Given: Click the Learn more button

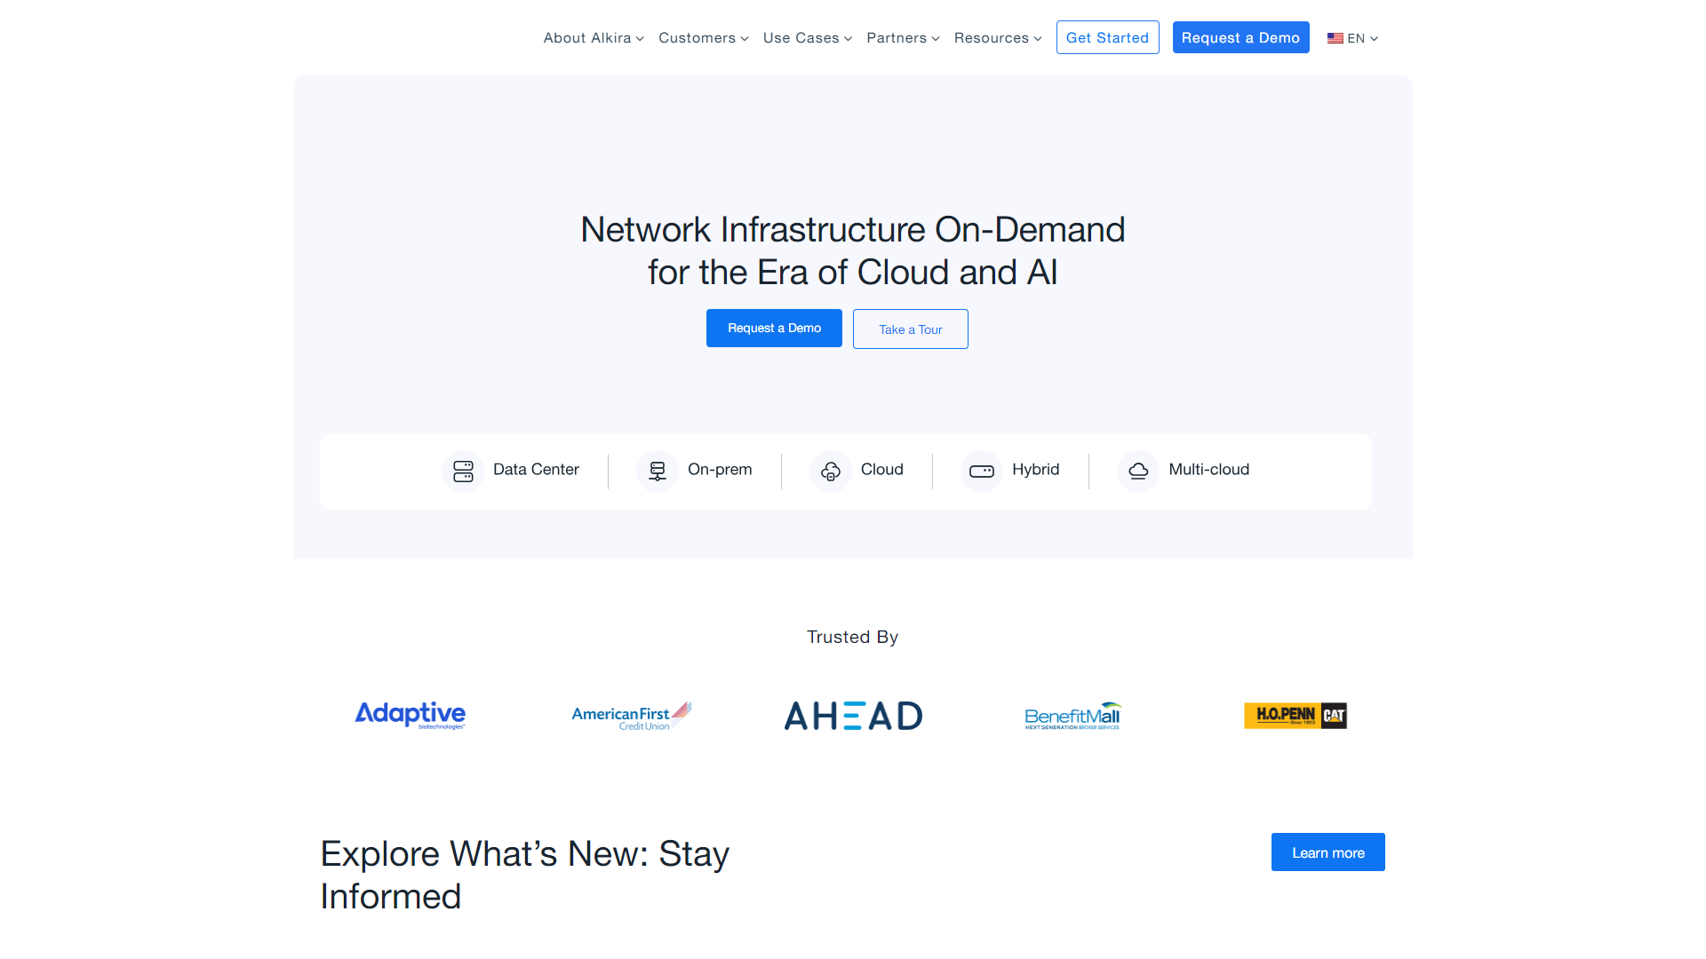Looking at the screenshot, I should pos(1327,852).
